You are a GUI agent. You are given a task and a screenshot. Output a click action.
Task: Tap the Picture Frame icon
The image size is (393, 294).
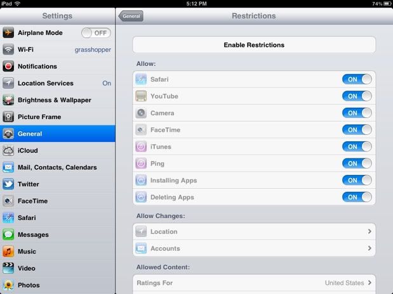(8, 117)
